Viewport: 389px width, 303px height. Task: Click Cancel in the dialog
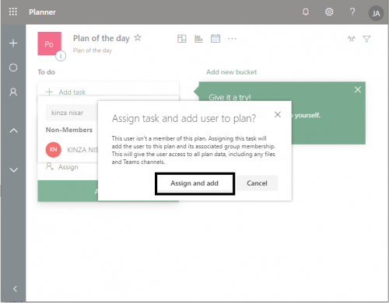pos(257,183)
